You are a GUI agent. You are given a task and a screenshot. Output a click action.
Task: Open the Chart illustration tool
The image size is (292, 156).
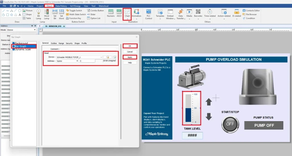[x=127, y=14]
